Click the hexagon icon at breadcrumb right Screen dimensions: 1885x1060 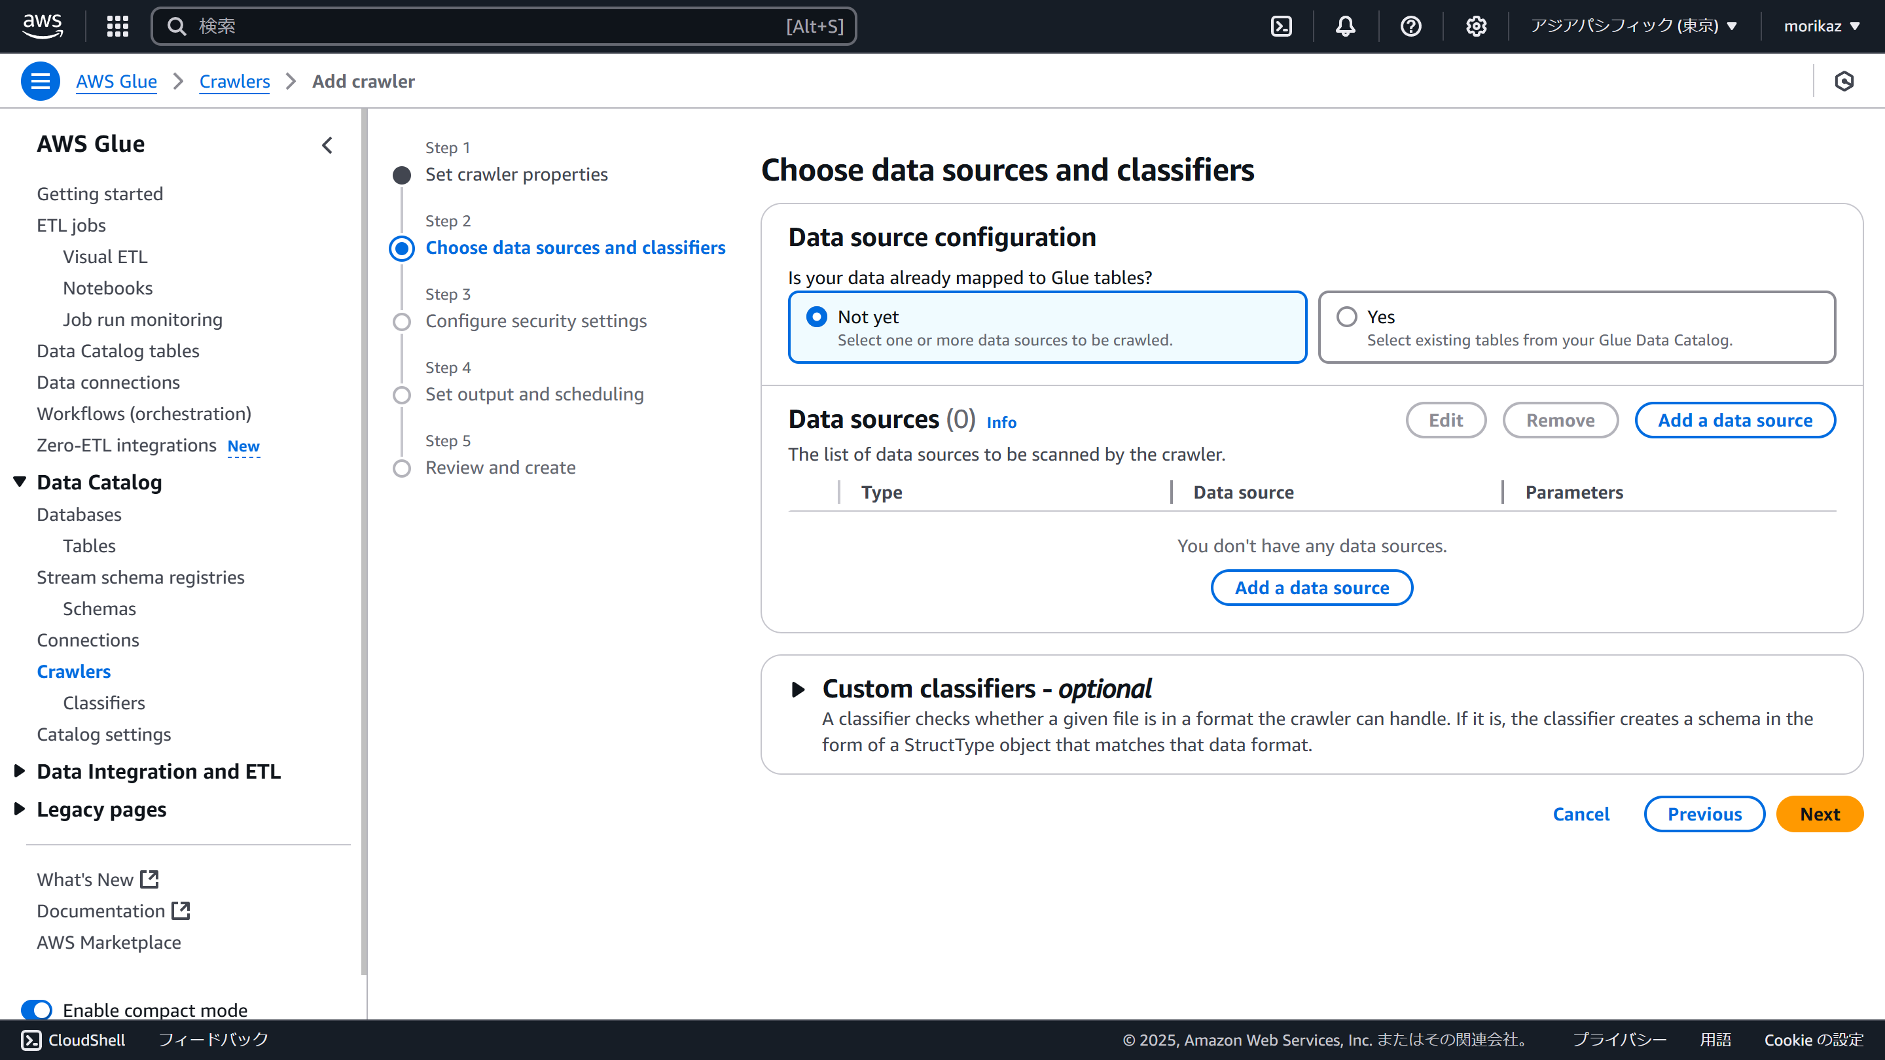click(1844, 81)
